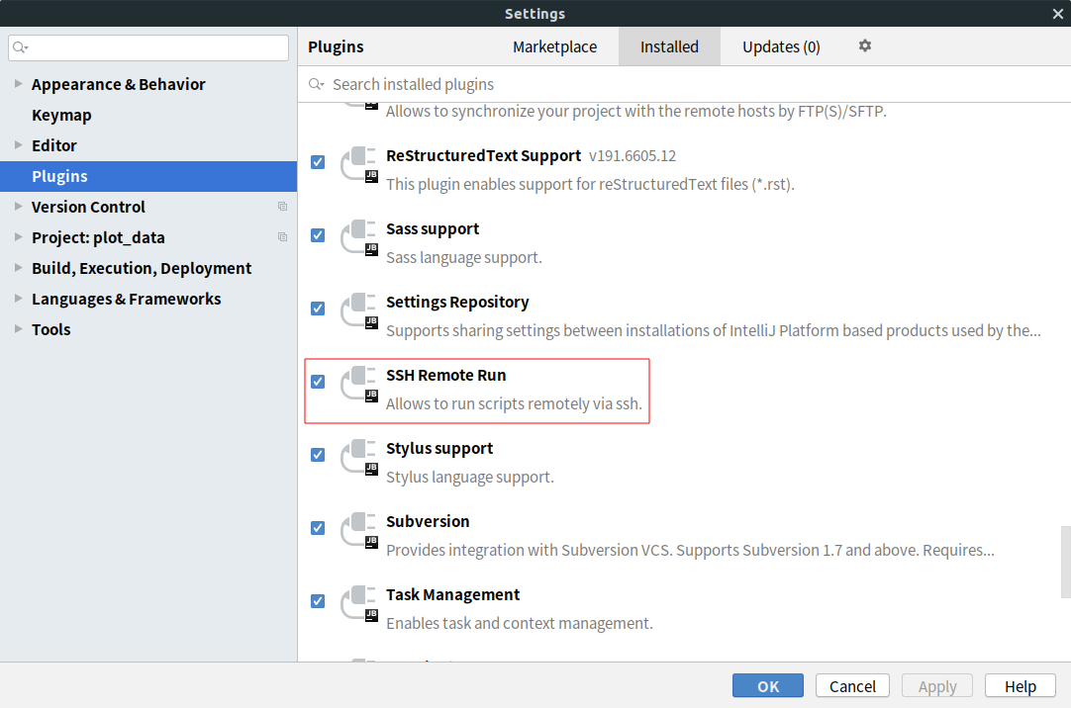Close the Settings dialog
The width and height of the screenshot is (1071, 708).
click(1057, 14)
